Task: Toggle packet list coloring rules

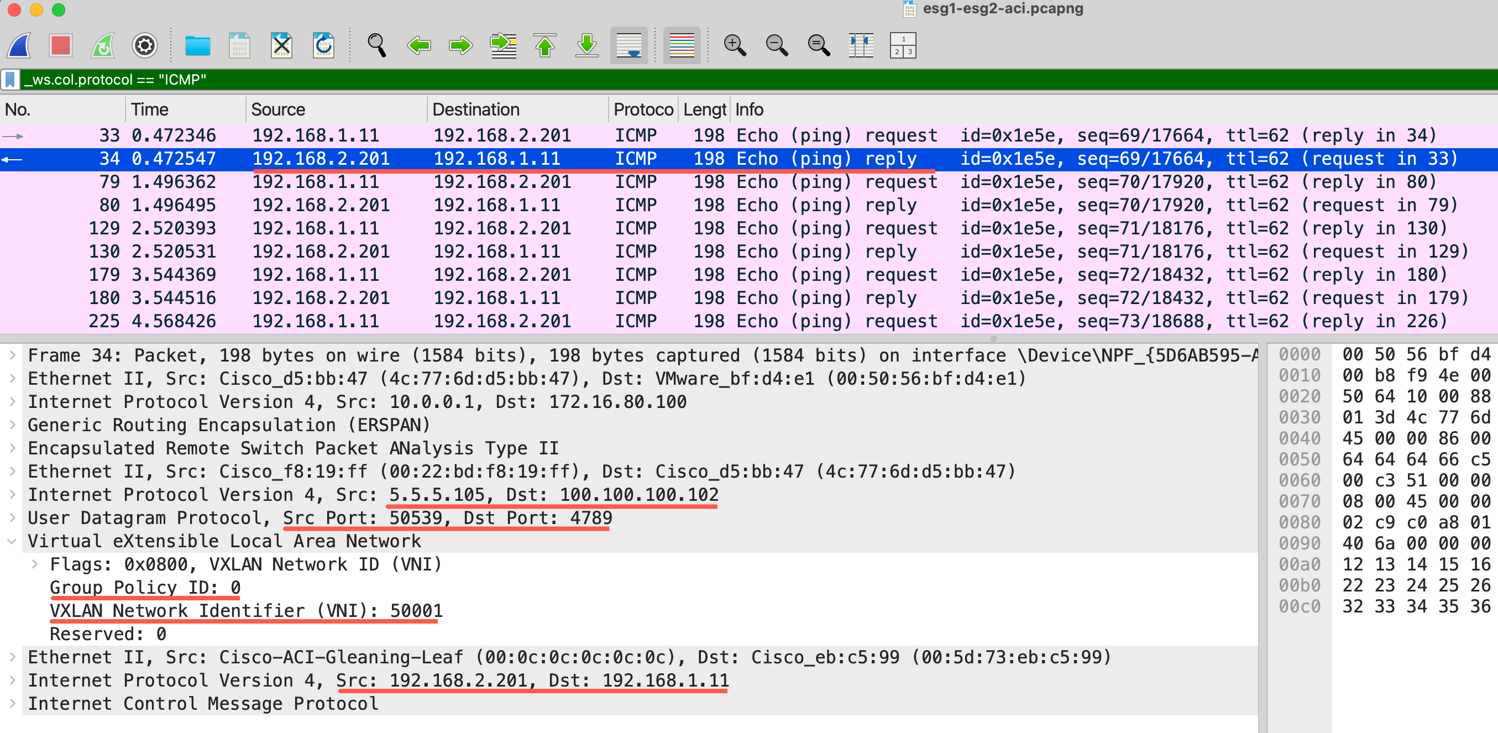Action: (x=682, y=45)
